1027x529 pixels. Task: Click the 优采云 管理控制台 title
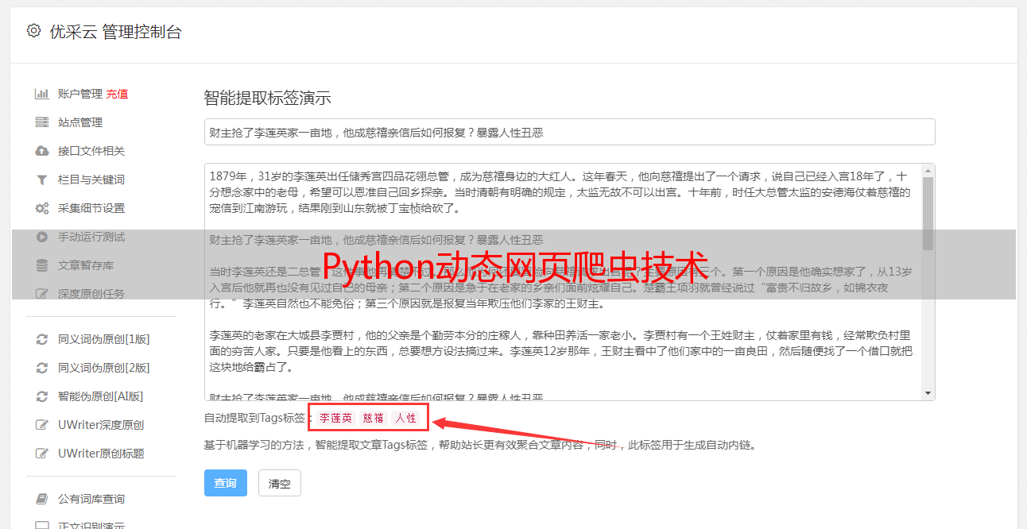pyautogui.click(x=115, y=32)
